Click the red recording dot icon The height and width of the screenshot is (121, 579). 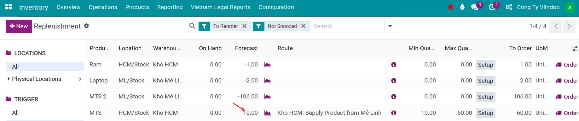pos(451,7)
